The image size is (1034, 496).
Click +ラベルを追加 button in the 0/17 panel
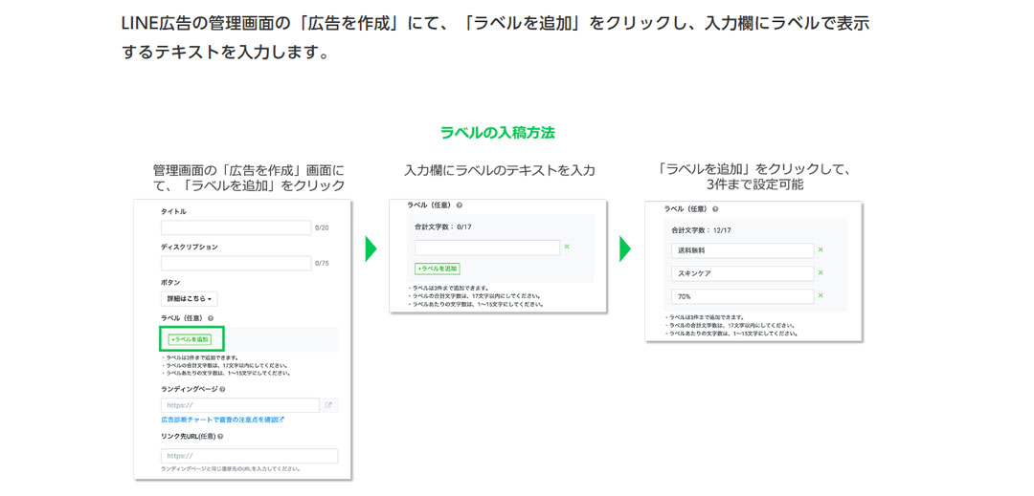438,269
